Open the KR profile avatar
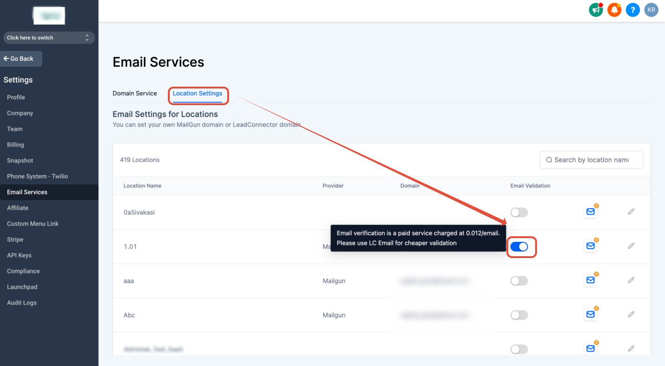665x366 pixels. pos(651,10)
